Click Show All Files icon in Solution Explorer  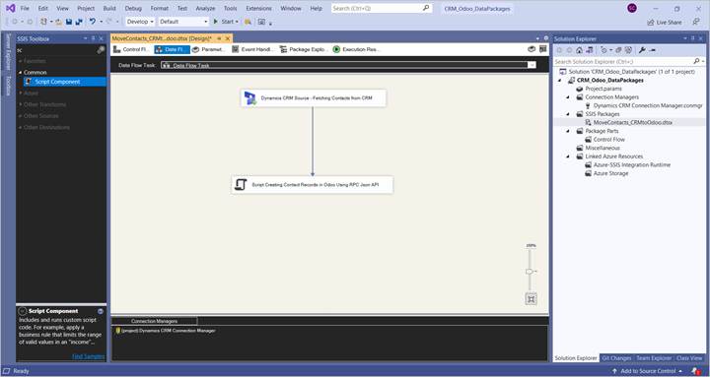tap(628, 50)
